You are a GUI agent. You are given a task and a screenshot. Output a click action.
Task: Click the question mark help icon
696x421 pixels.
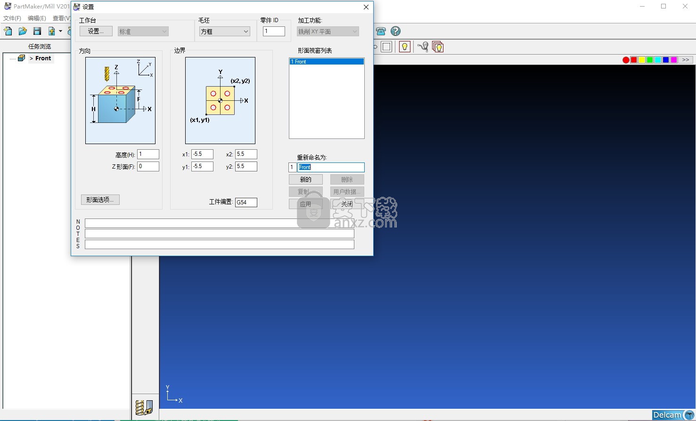[396, 31]
